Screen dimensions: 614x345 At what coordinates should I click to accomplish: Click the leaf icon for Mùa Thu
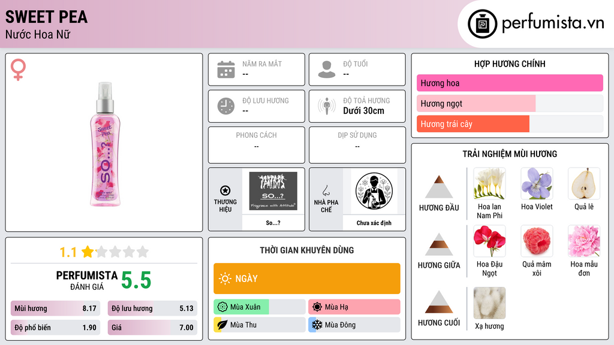pos(222,325)
